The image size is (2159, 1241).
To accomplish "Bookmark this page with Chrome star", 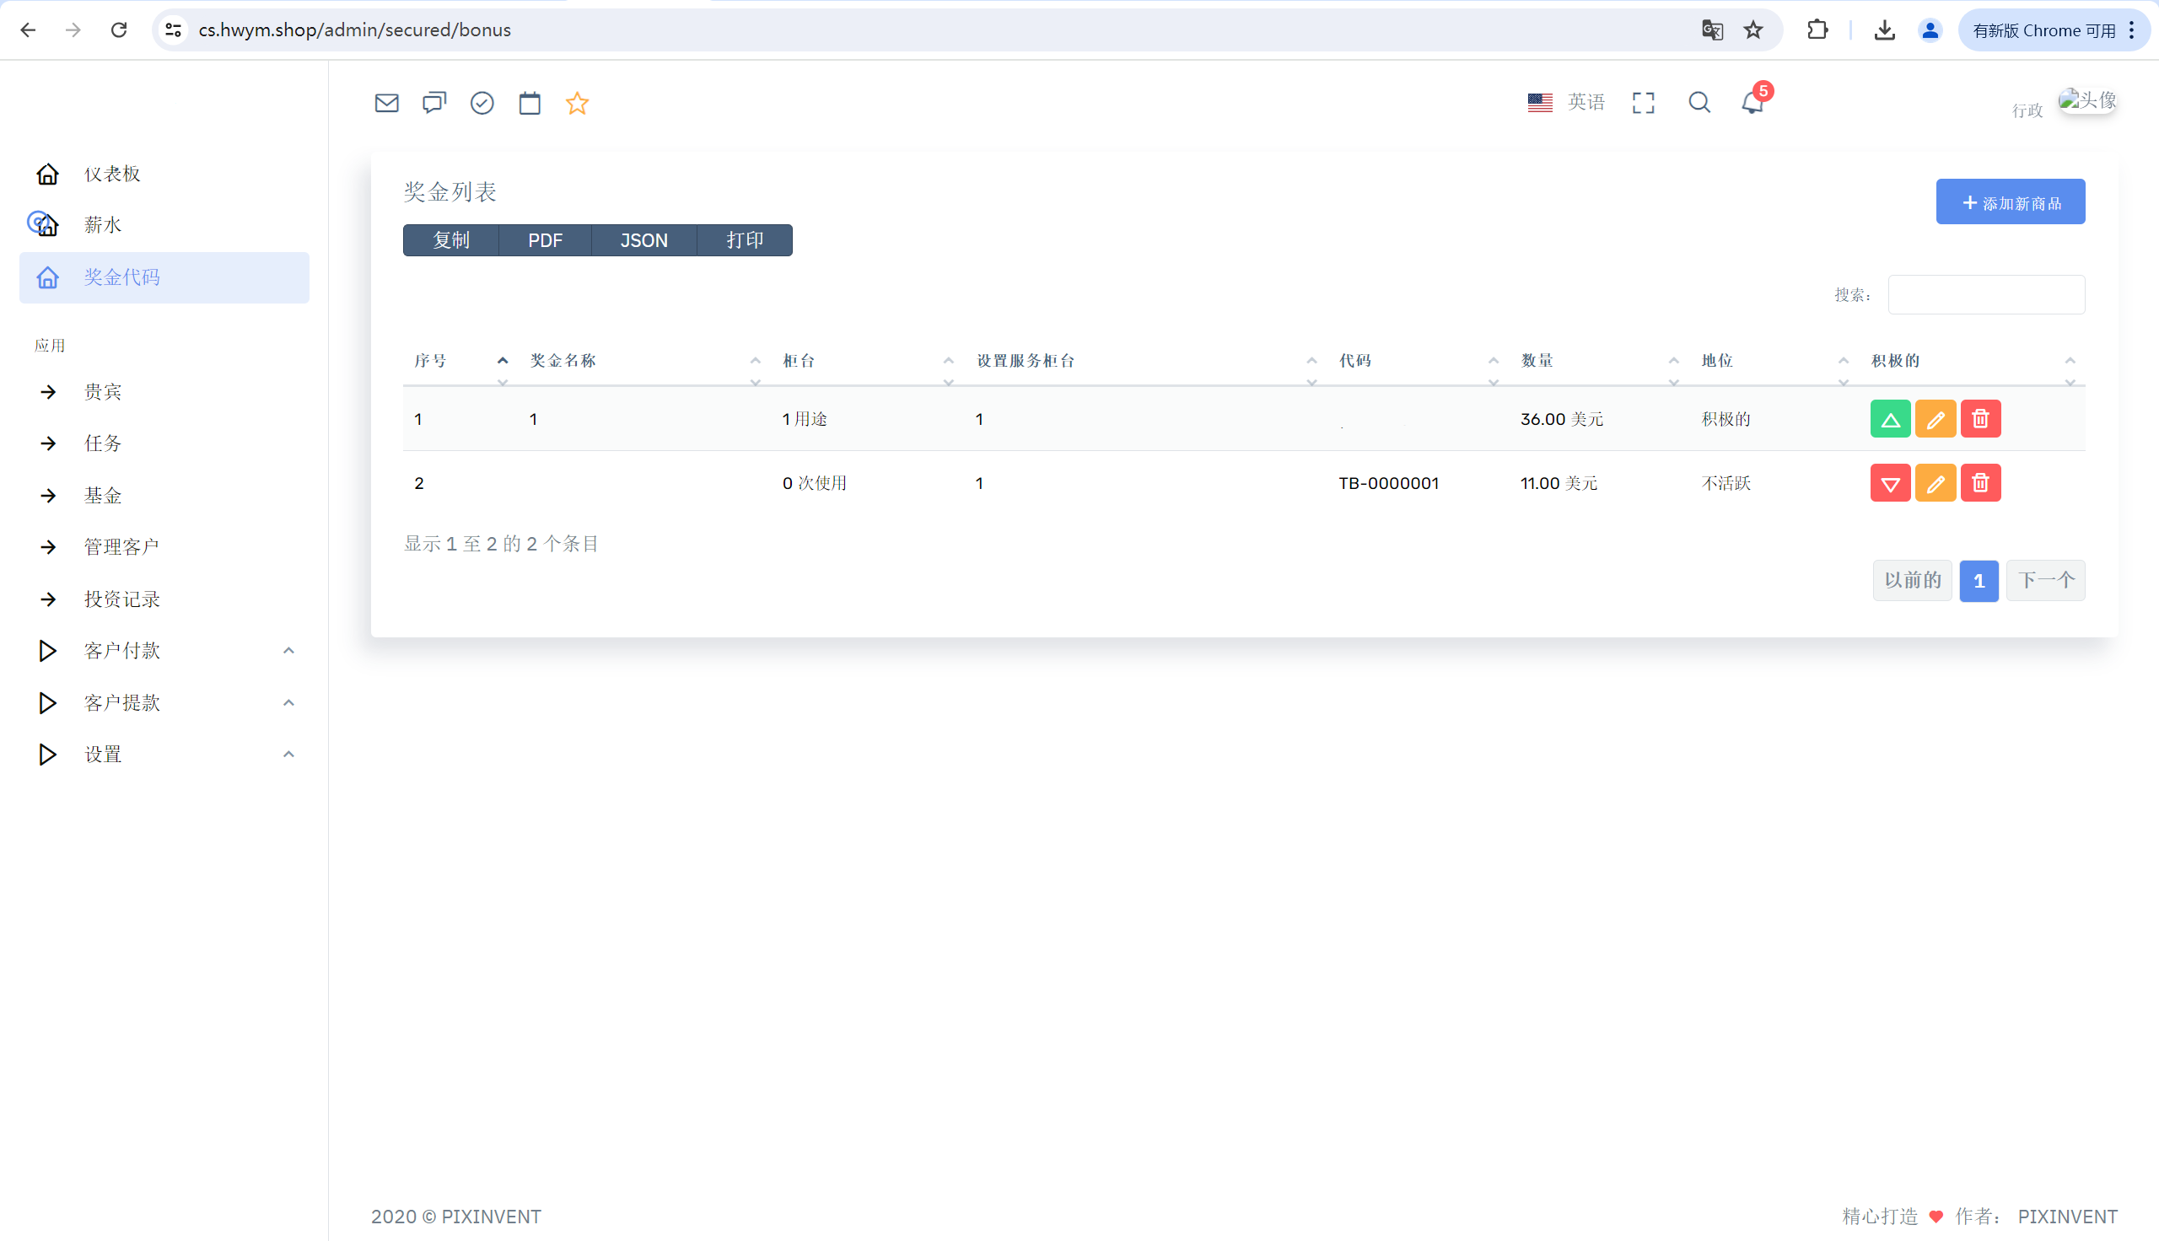I will [1753, 30].
